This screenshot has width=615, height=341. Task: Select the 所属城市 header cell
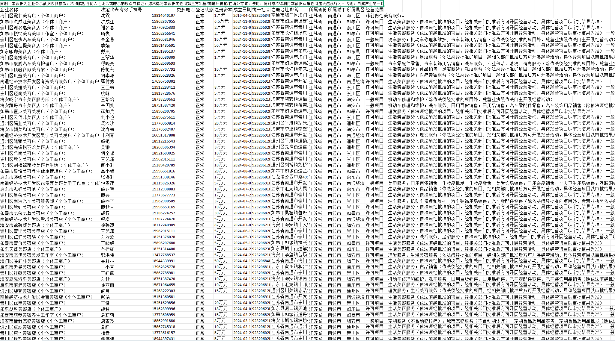pyautogui.click(x=336, y=10)
